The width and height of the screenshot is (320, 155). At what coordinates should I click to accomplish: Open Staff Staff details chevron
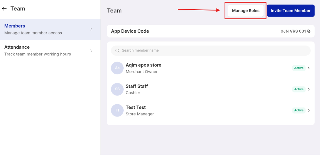click(x=309, y=89)
